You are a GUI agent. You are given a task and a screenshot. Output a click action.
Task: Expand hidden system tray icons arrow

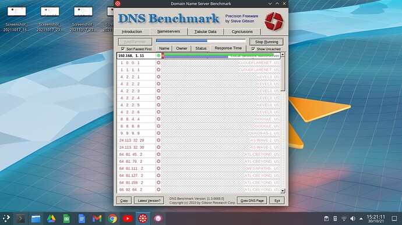point(361,219)
